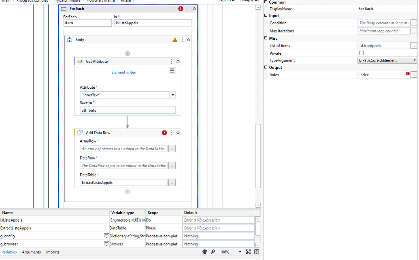Toggle the Private checkbox in Misc properties
The image size is (419, 260).
361,53
